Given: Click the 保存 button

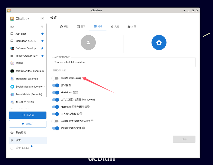Looking at the screenshot, I should click(x=184, y=139).
